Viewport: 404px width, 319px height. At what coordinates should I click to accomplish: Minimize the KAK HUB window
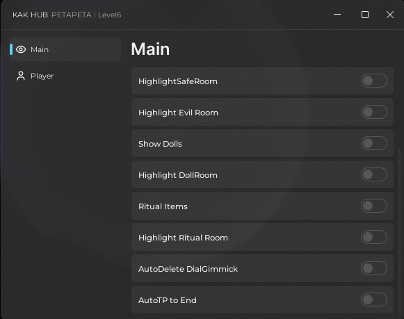tap(337, 15)
